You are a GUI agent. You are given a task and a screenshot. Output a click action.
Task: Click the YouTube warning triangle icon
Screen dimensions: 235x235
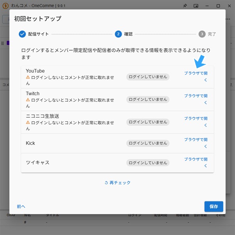coord(28,77)
